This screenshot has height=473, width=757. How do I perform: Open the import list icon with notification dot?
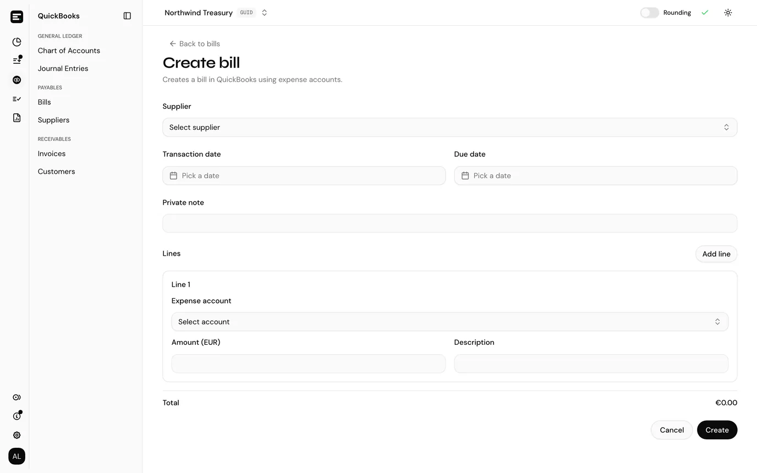17,61
